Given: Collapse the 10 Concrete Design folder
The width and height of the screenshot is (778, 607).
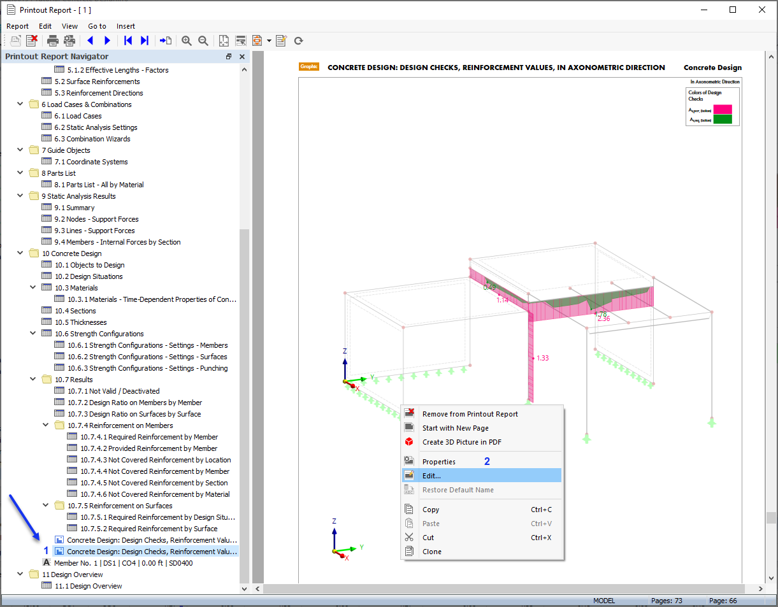Looking at the screenshot, I should click(x=21, y=254).
